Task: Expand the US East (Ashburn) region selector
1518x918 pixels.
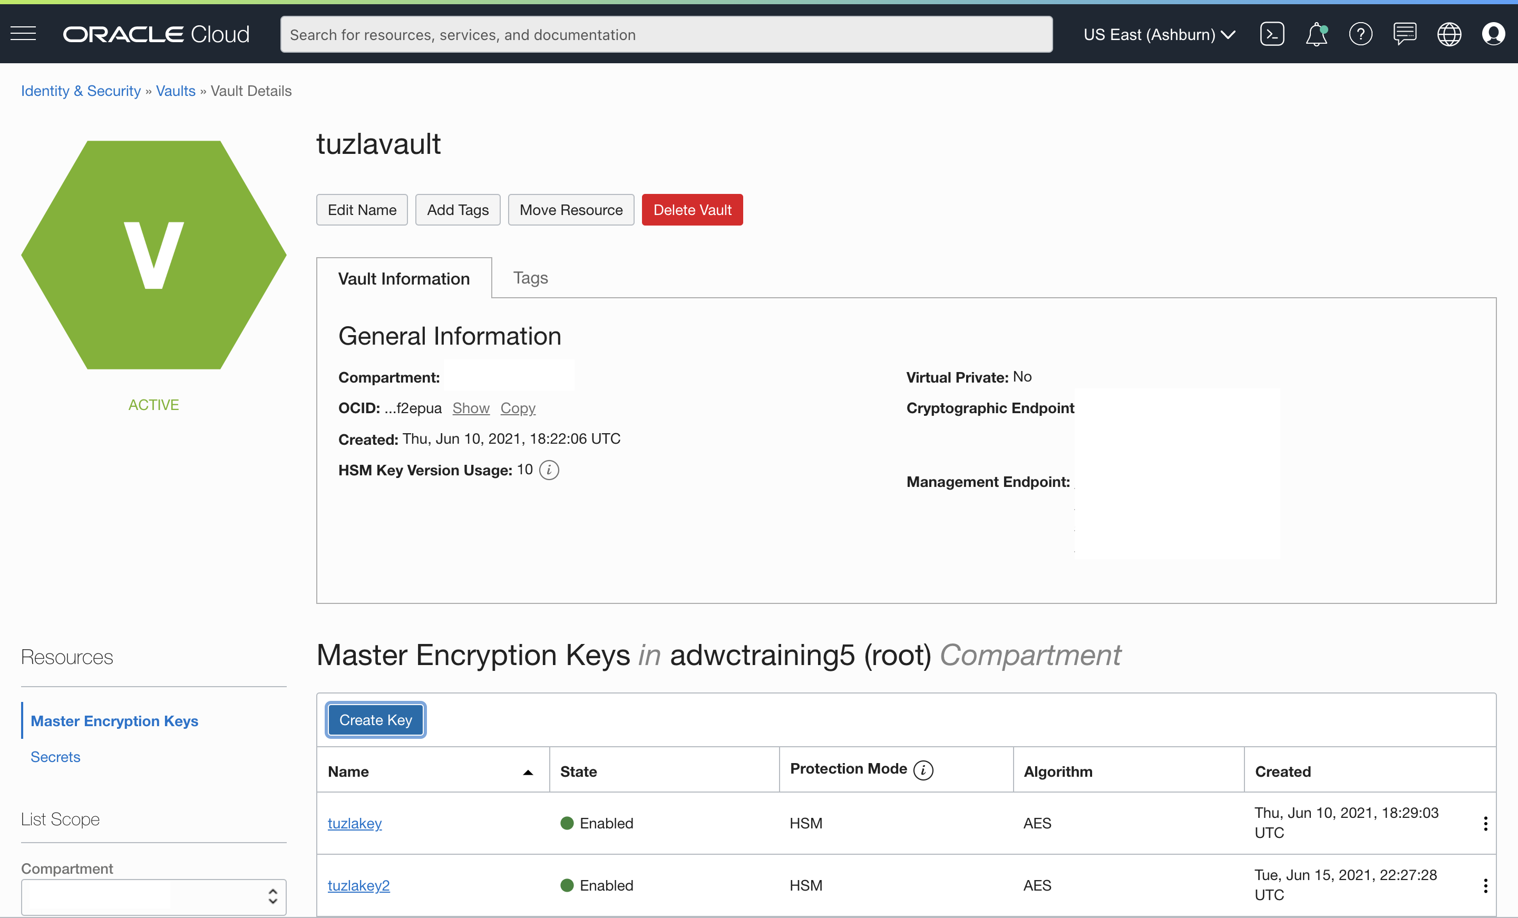Action: coord(1159,34)
